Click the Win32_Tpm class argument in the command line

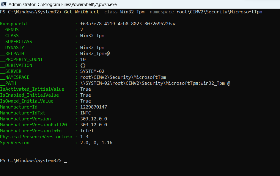[132, 12]
